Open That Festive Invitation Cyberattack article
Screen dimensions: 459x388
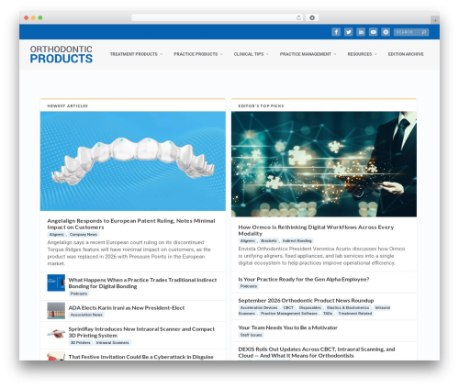[140, 357]
